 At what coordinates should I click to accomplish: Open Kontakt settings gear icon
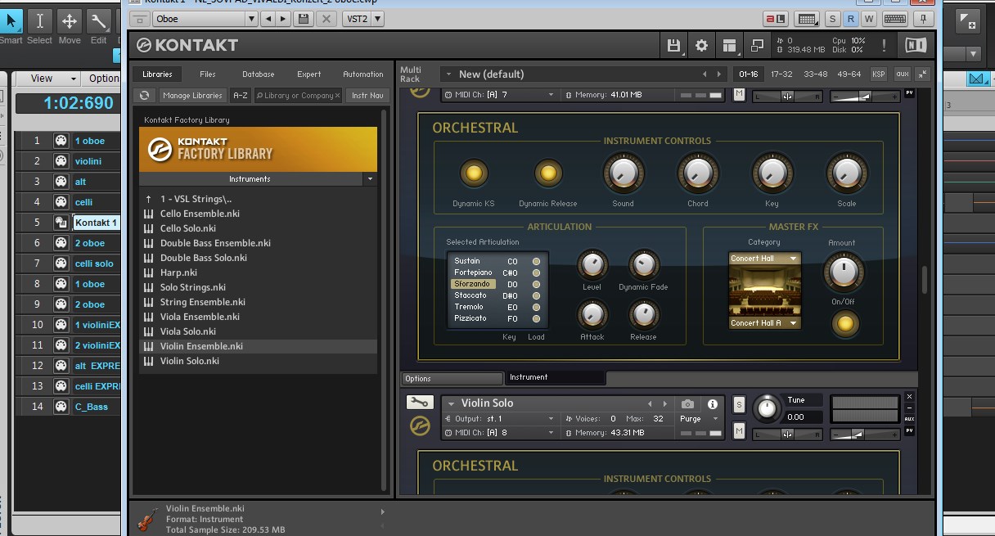[x=701, y=46]
